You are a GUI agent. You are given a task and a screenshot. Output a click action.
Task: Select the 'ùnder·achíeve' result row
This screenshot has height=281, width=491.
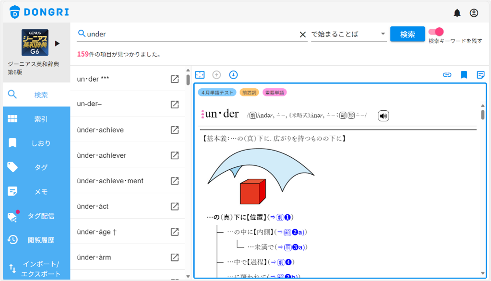tap(128, 129)
